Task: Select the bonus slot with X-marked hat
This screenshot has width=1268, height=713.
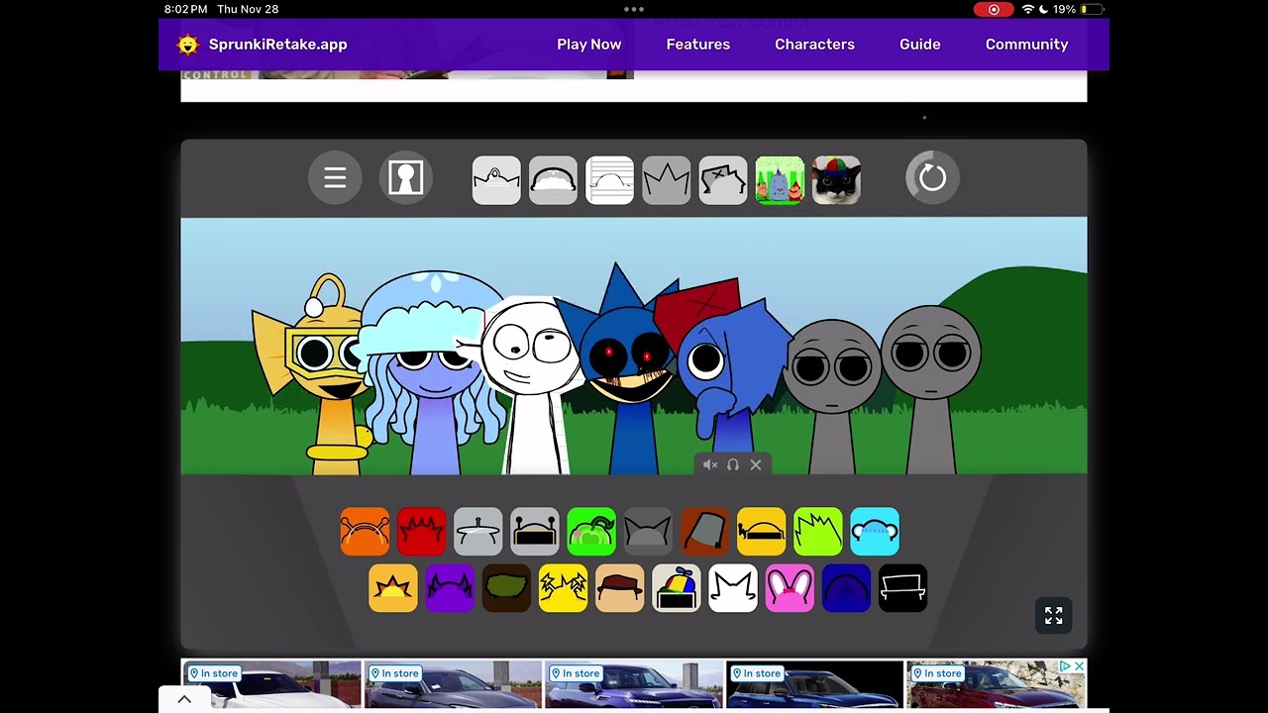Action: [x=723, y=180]
